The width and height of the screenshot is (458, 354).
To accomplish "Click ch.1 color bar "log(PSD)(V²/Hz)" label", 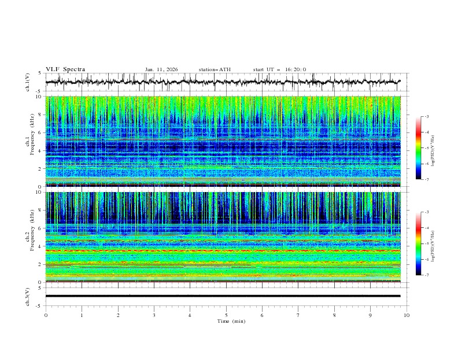I will coord(433,151).
